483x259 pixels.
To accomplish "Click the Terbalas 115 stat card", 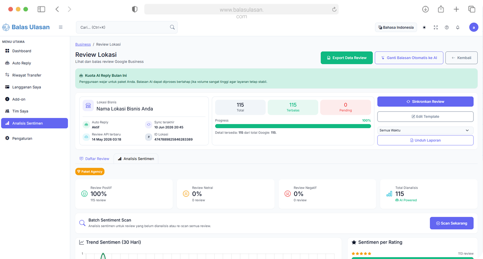I will pos(293,107).
